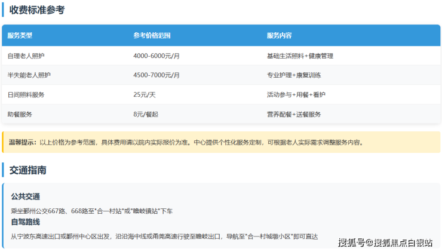Screen dimensions: 442x252
Task: Select the 专业护理+康复训练 cell
Action: 294,75
